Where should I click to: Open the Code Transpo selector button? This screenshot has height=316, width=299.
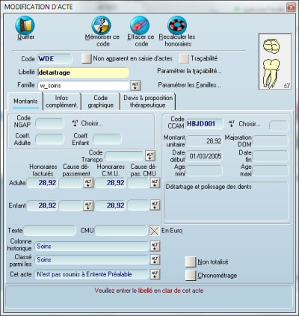(x=150, y=156)
